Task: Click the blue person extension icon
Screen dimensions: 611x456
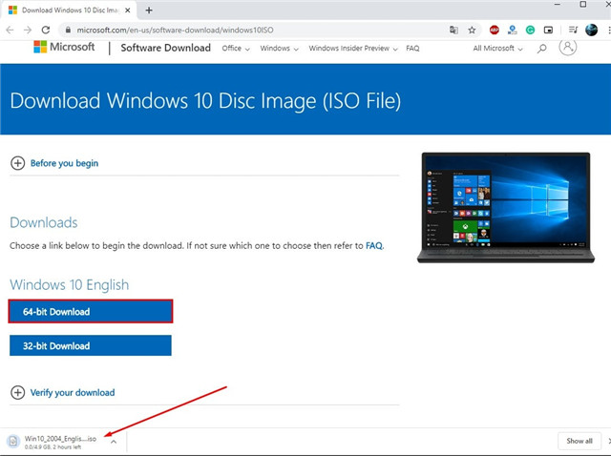Action: [x=513, y=30]
